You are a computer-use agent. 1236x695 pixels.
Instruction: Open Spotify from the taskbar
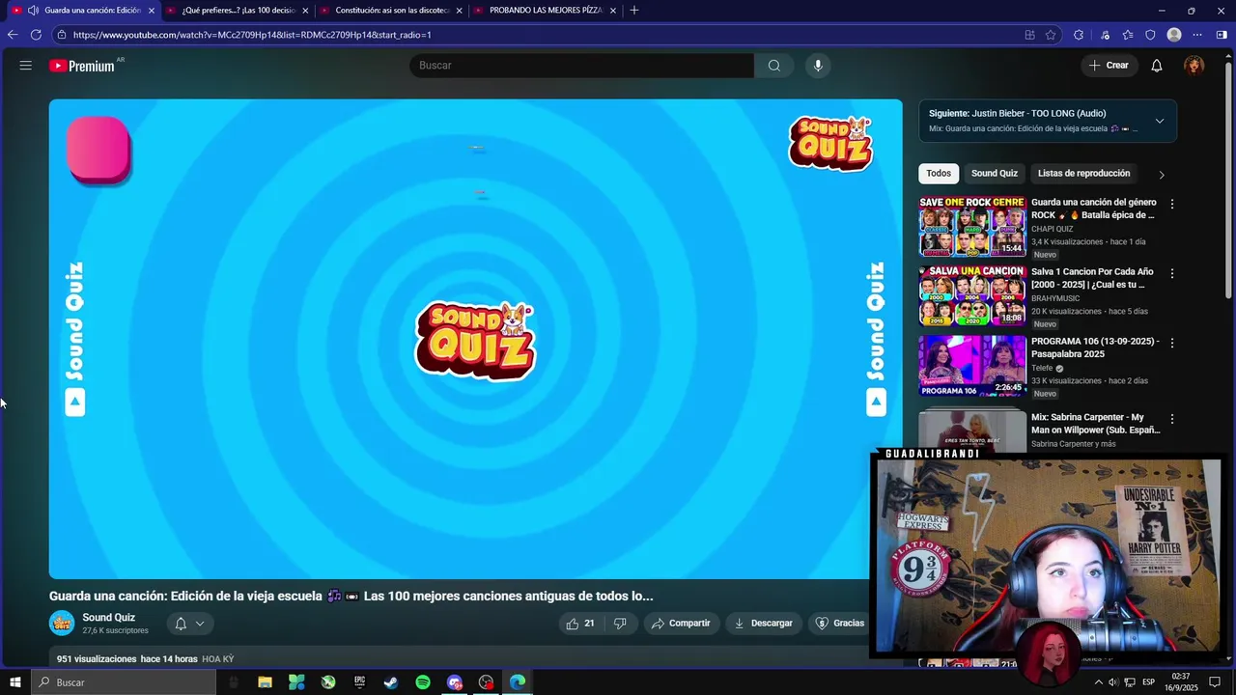click(423, 682)
